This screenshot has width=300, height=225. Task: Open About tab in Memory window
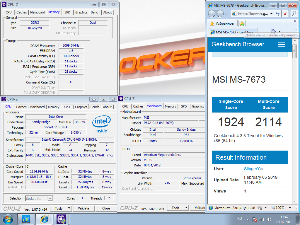click(x=108, y=12)
